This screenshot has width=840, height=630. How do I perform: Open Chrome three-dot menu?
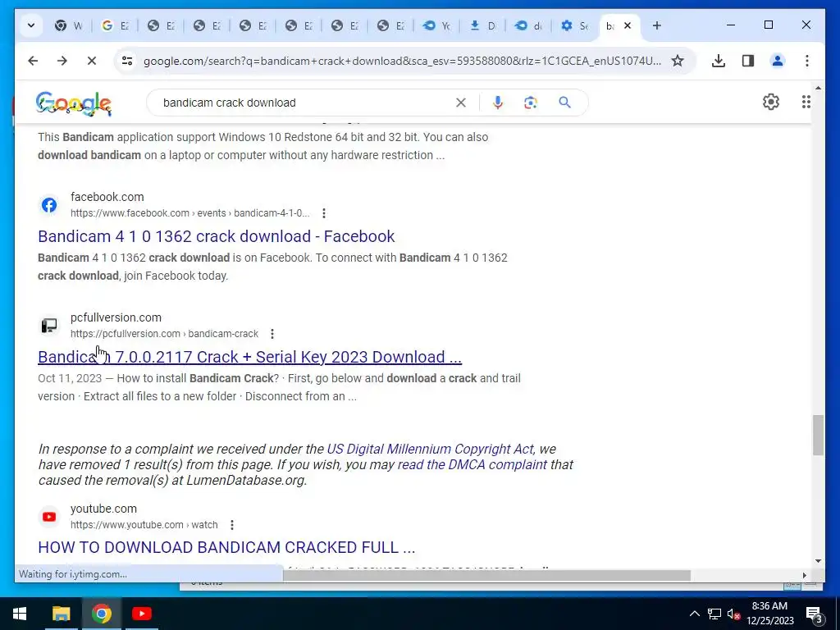tap(807, 61)
